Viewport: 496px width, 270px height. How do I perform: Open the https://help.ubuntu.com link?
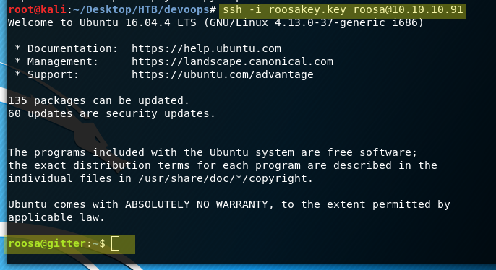pos(206,48)
